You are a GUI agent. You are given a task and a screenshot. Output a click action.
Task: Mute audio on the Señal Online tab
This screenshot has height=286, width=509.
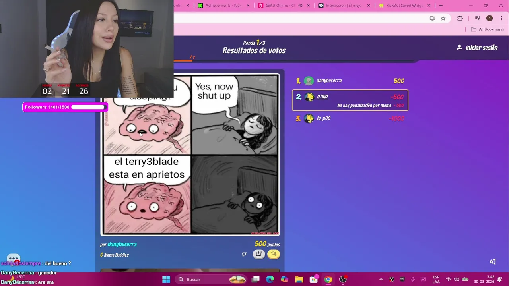click(300, 6)
